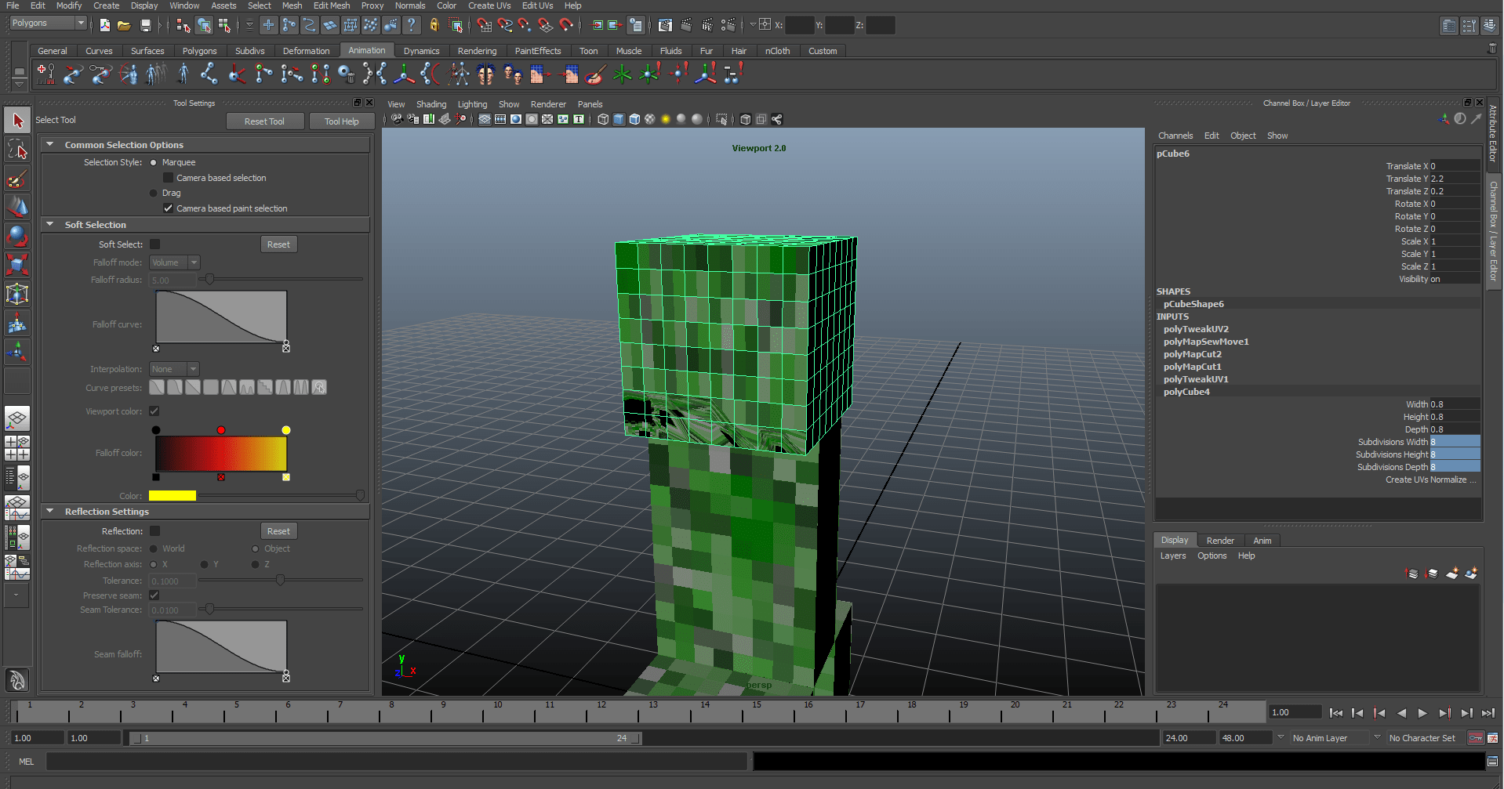Open Render View clapperboard icon
Viewport: 1504px width, 789px height.
[665, 25]
